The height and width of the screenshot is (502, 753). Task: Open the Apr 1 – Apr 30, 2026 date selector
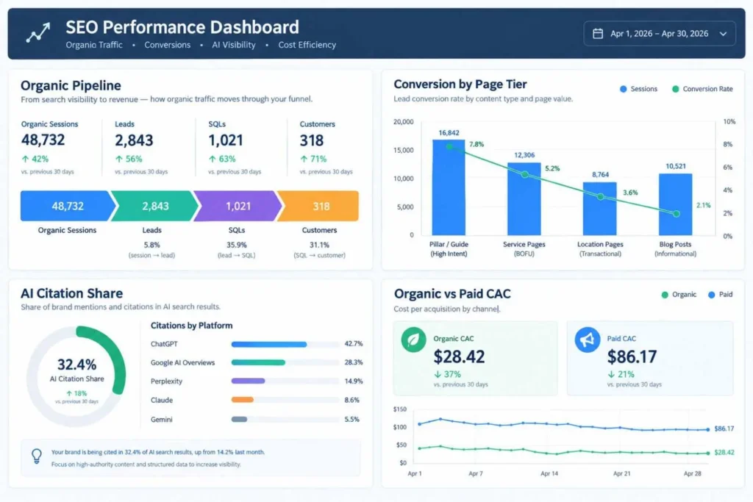tap(660, 34)
